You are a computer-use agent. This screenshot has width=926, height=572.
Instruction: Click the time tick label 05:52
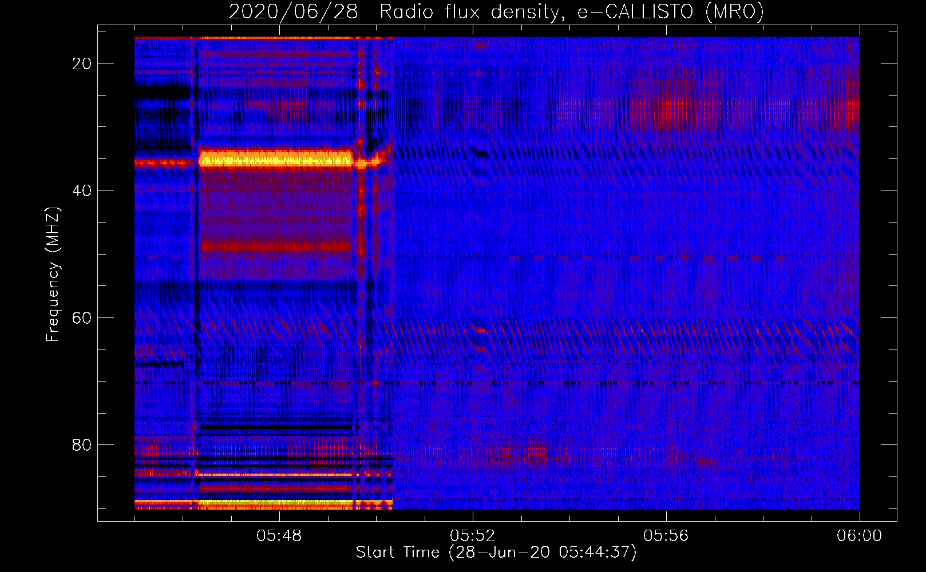pyautogui.click(x=473, y=536)
